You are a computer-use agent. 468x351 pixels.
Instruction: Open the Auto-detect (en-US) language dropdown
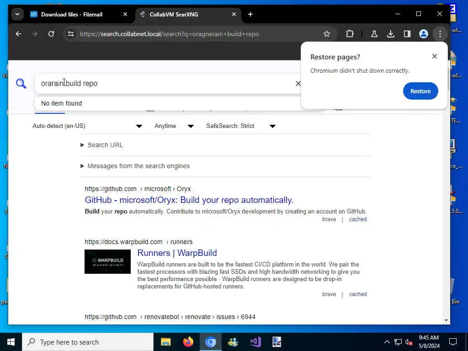(x=87, y=126)
